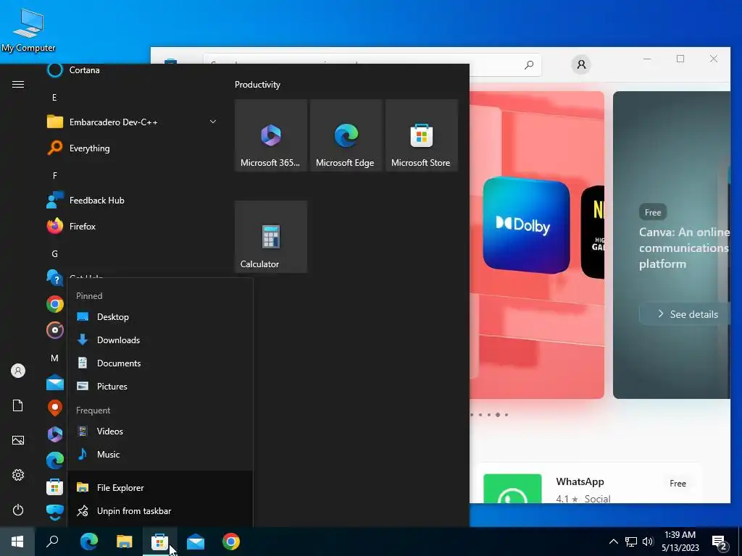This screenshot has width=742, height=556.
Task: Click the Microsoft Store icon in the app list
Action: (x=55, y=486)
